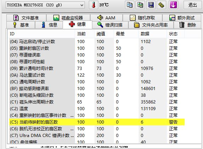This screenshot has width=203, height=149.
Task: Click the purple download arrow icon
Action: [173, 5]
